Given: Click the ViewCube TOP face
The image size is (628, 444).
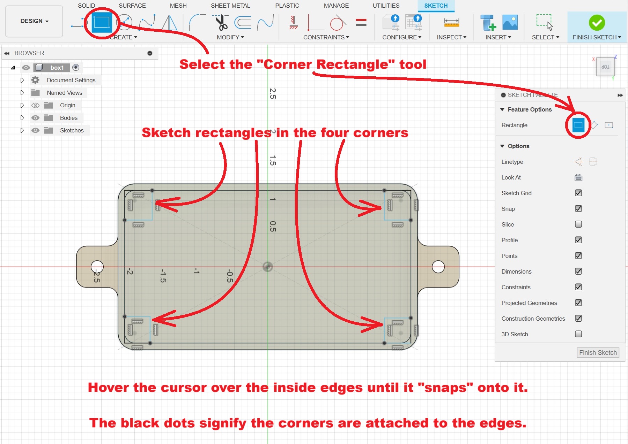Looking at the screenshot, I should (x=605, y=67).
